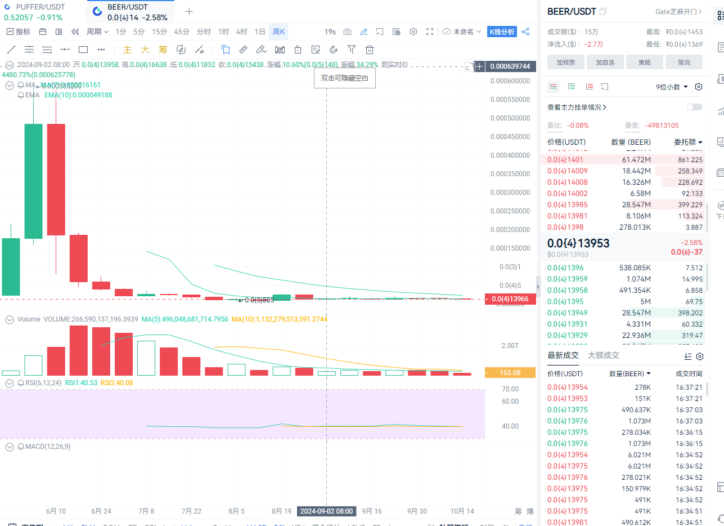The width and height of the screenshot is (724, 526).
Task: Select the horizontal line tool
Action: click(x=65, y=50)
